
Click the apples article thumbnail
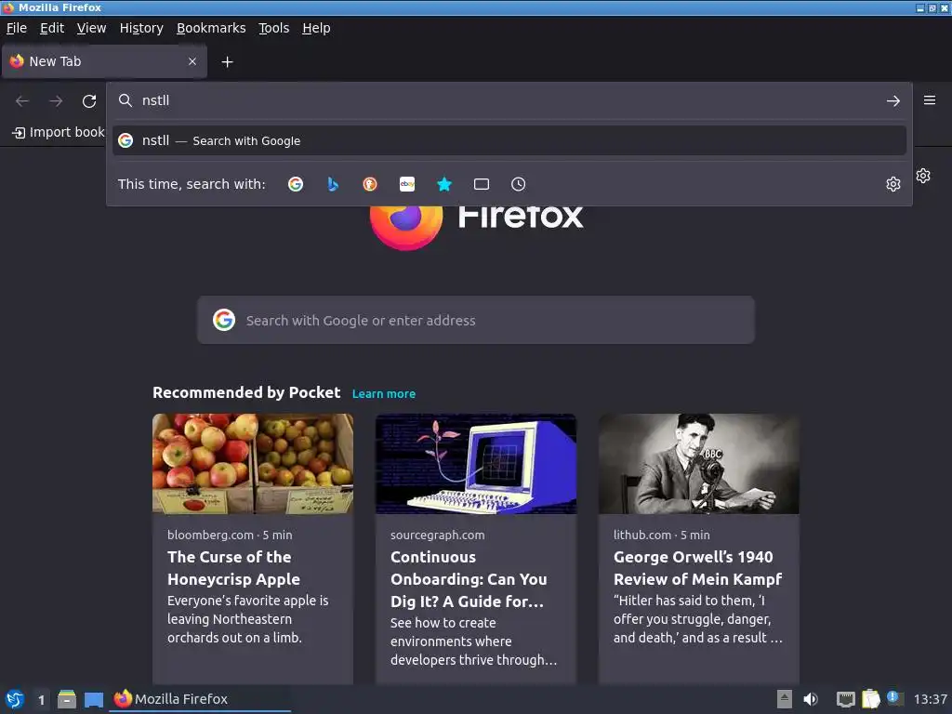(x=253, y=464)
